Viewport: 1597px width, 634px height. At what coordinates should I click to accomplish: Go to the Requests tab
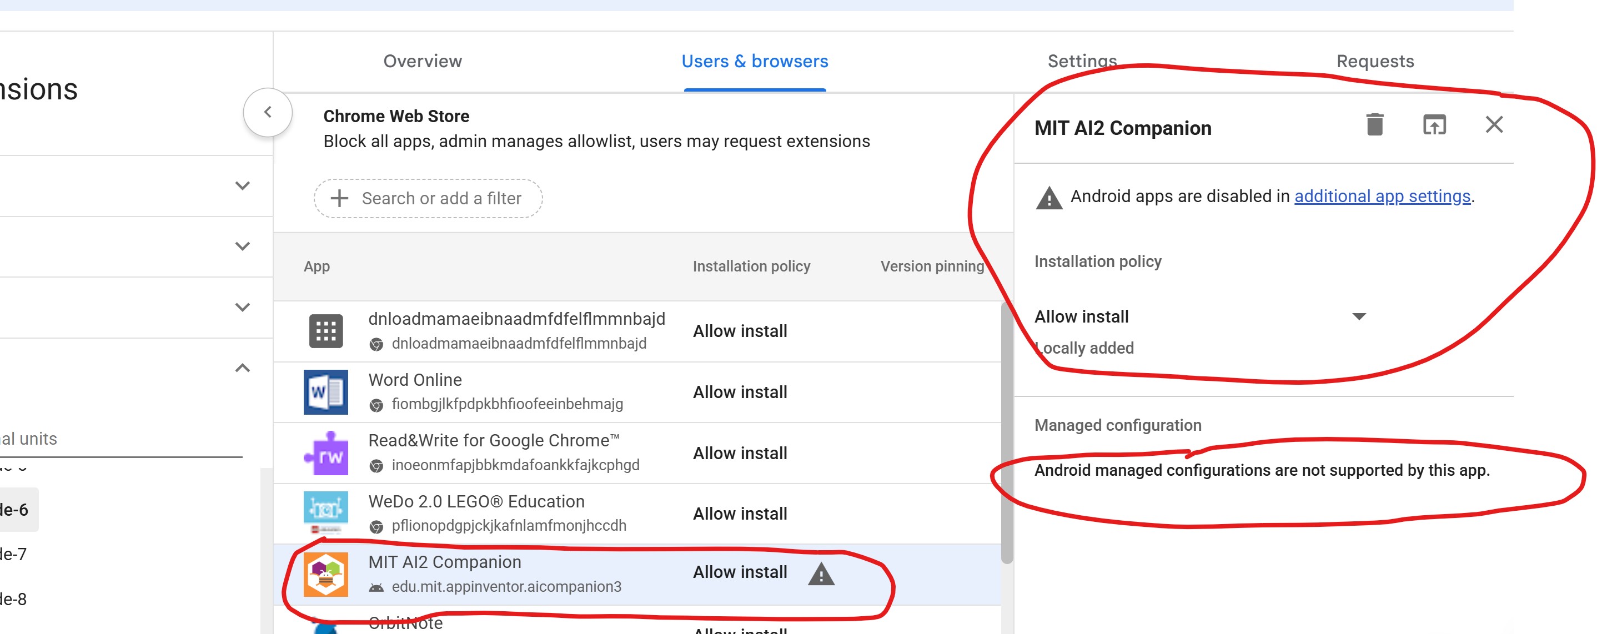[1374, 62]
